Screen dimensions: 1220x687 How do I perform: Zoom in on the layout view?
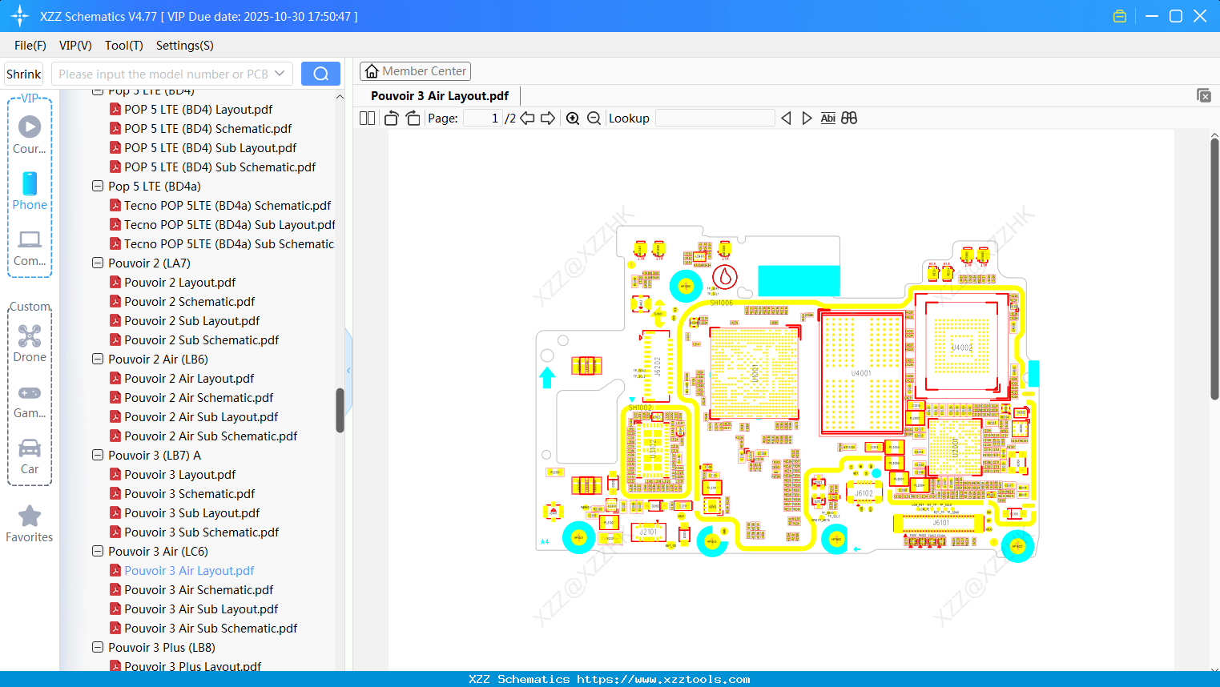(x=573, y=118)
